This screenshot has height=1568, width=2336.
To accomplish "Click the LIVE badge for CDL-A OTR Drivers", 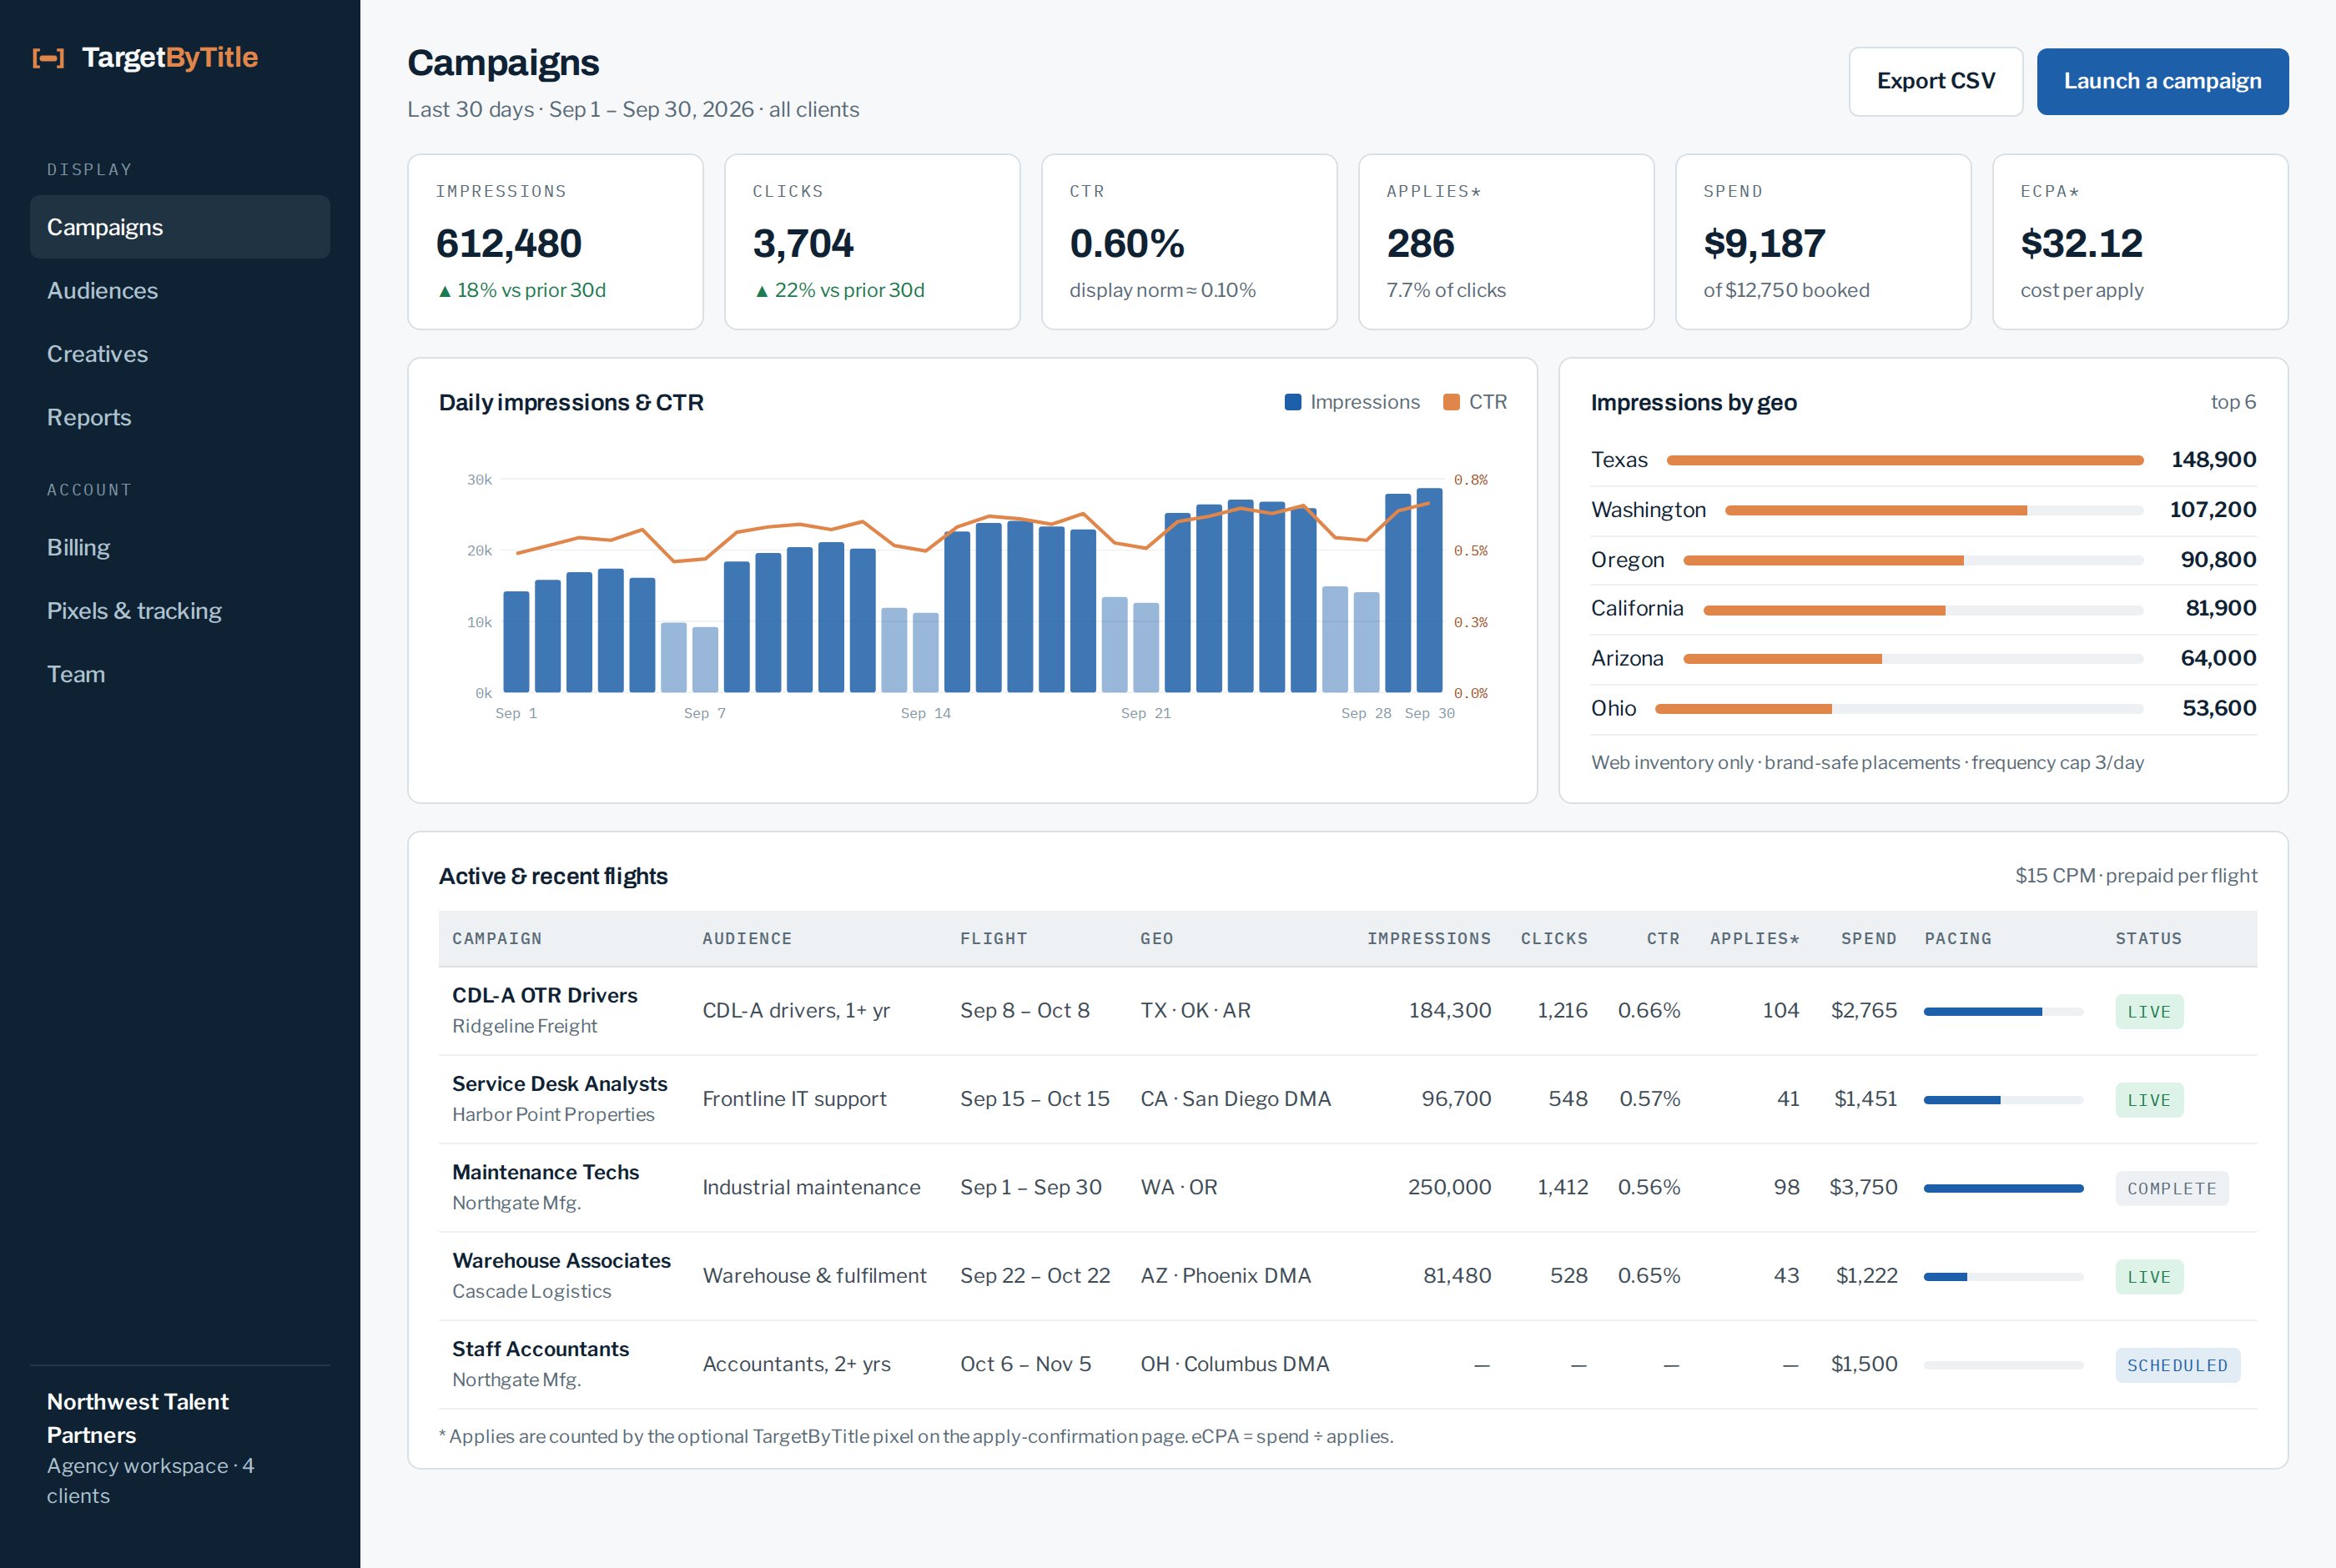I will (2149, 1012).
